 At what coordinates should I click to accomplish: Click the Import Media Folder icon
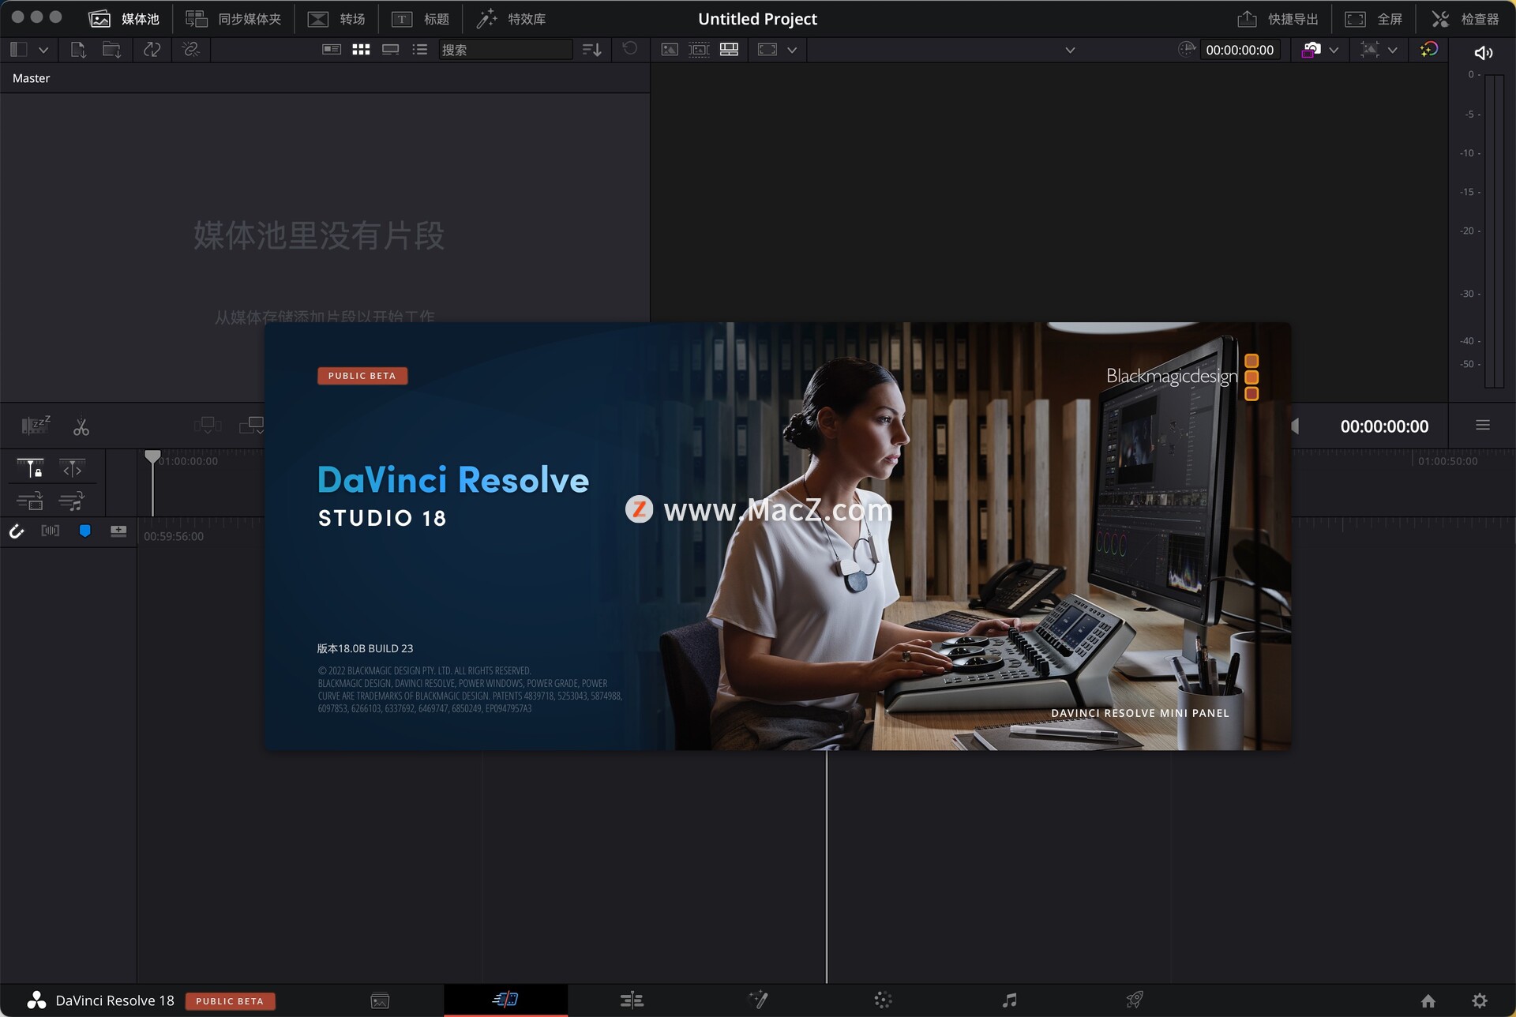tap(111, 50)
